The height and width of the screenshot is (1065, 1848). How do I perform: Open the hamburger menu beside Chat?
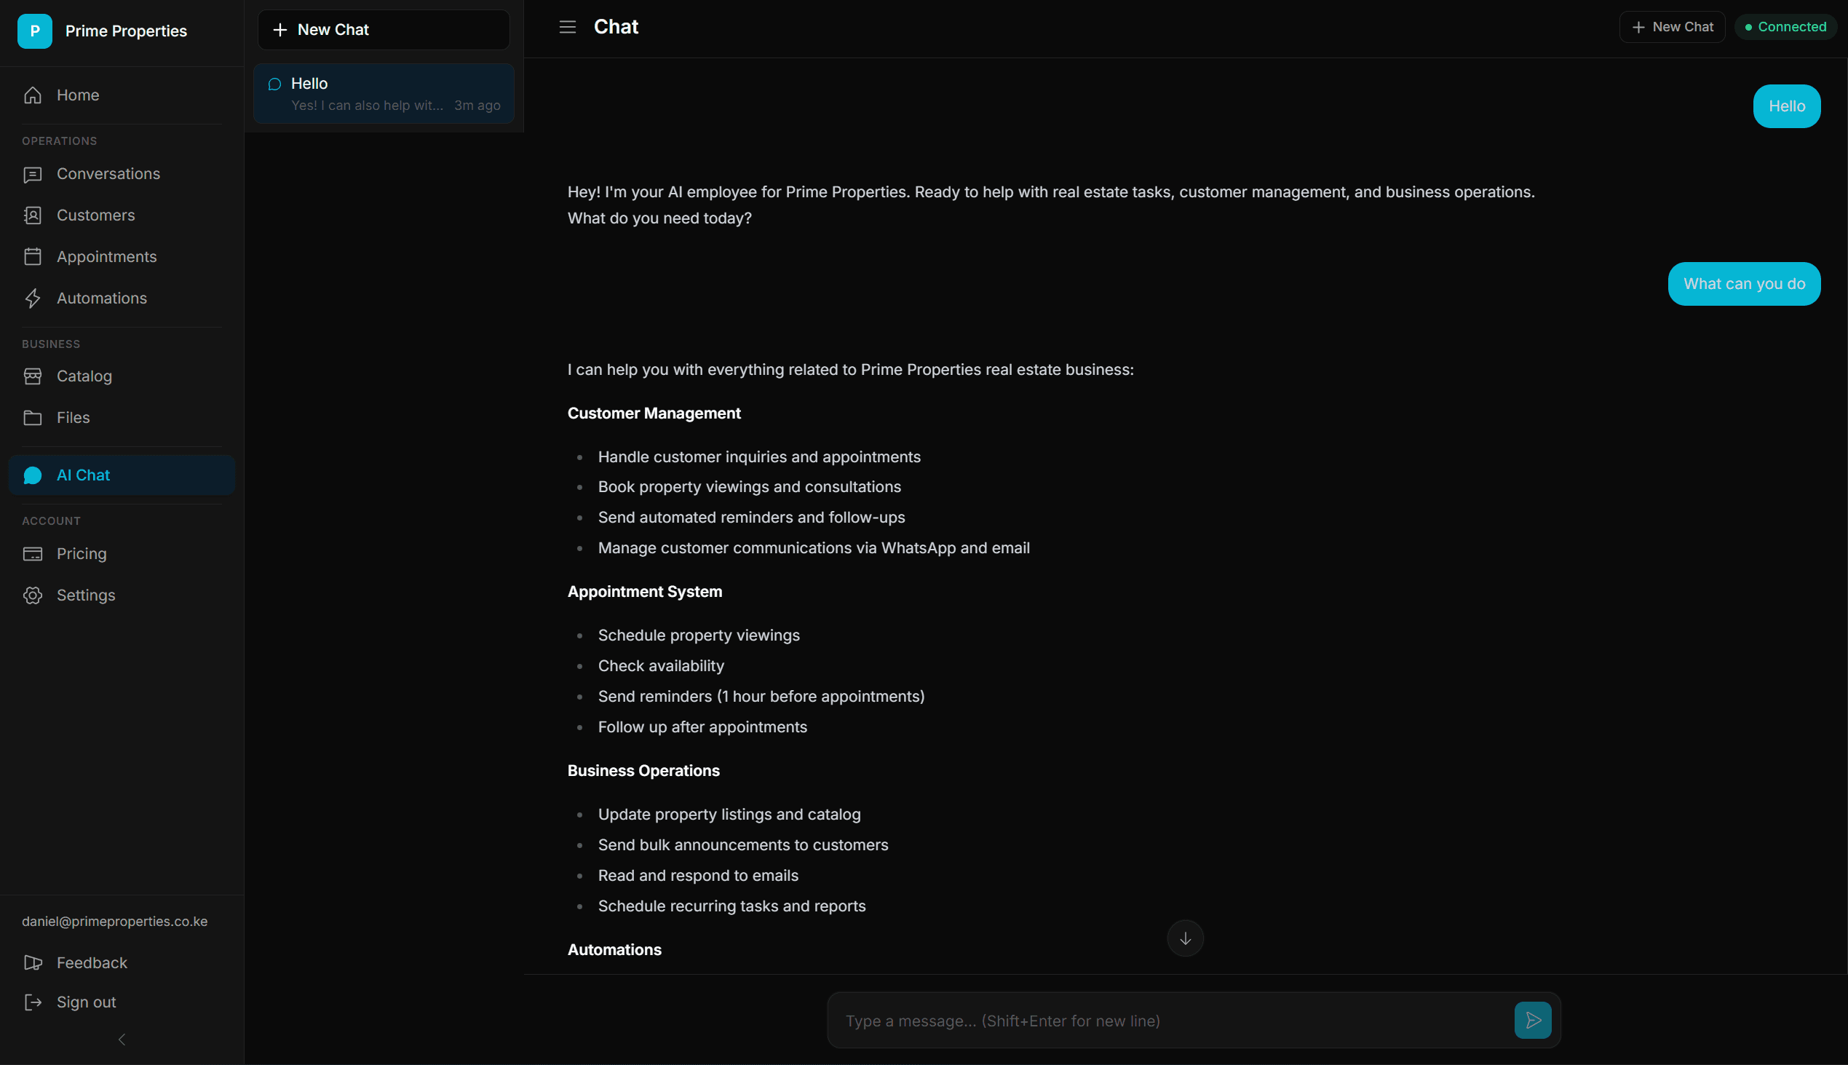coord(568,26)
